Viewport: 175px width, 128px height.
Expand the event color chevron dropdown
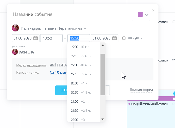point(147,15)
